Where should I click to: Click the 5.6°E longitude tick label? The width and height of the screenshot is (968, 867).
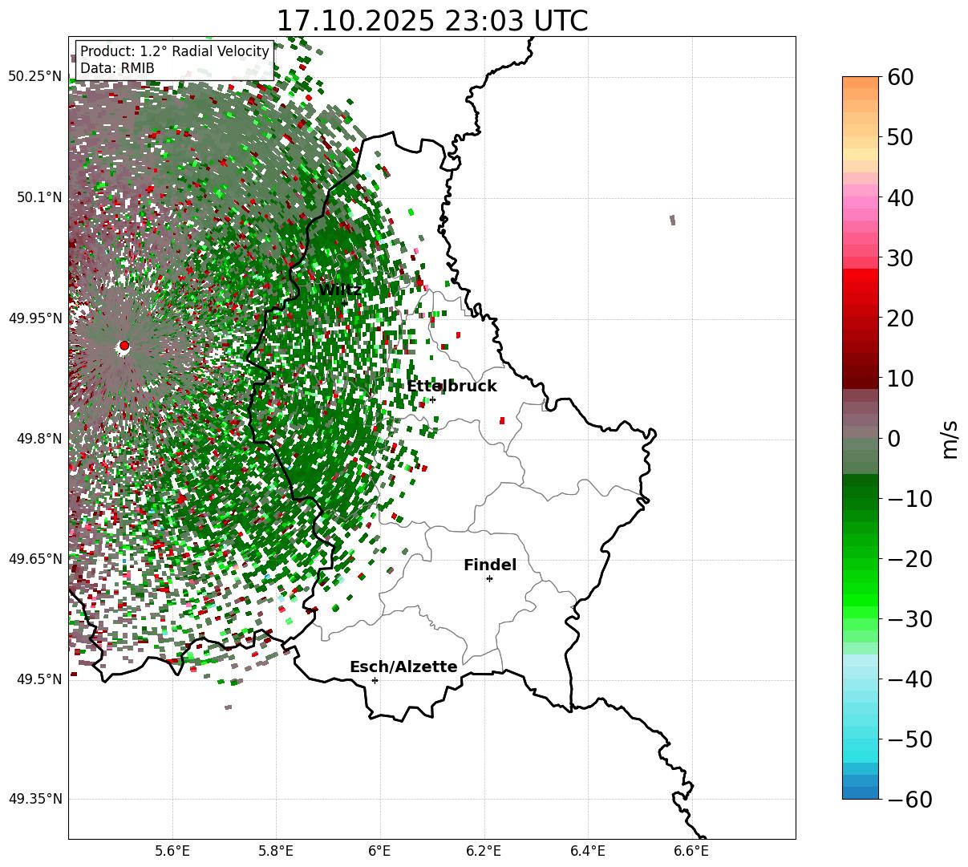172,851
